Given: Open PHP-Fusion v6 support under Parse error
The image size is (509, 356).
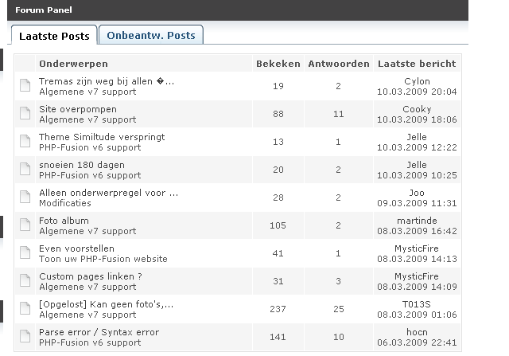Looking at the screenshot, I should click(90, 342).
